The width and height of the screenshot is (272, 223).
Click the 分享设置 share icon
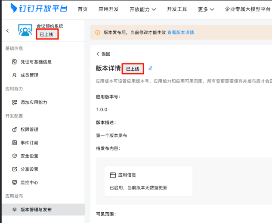click(15, 169)
